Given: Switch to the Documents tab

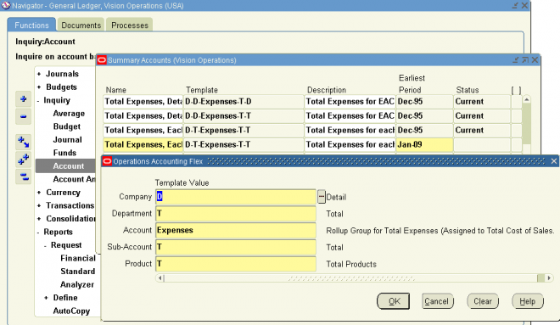Looking at the screenshot, I should click(x=81, y=25).
